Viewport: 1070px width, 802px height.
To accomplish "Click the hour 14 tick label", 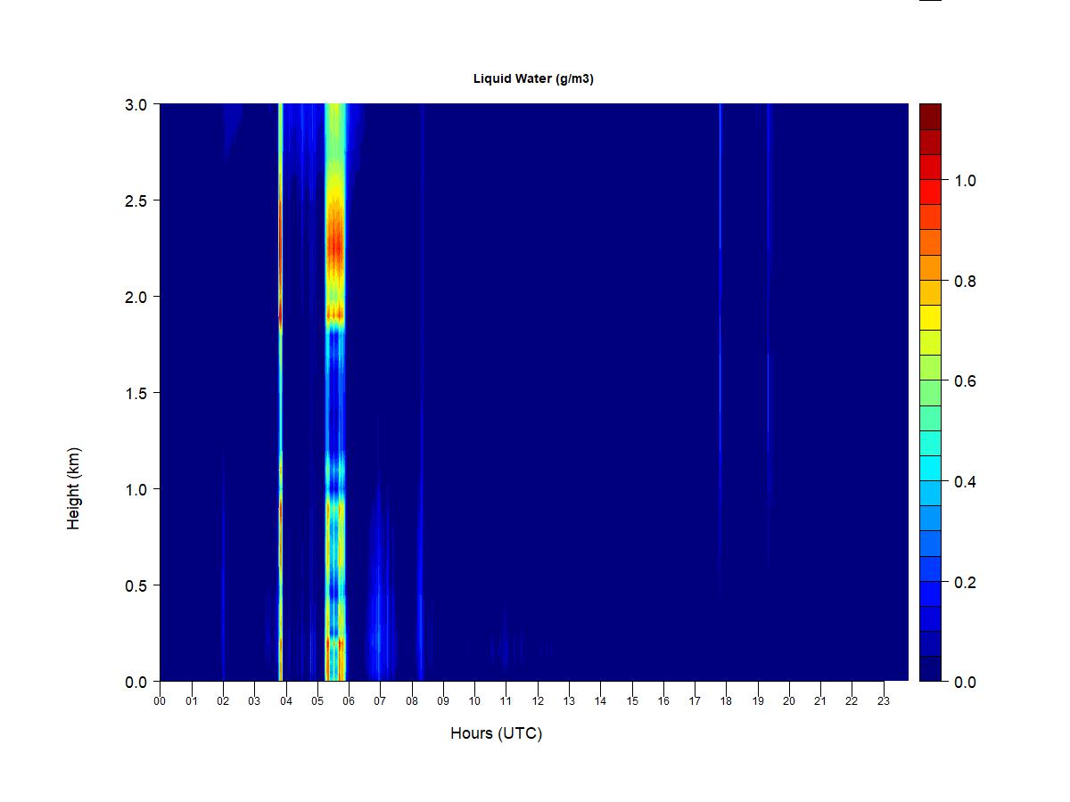I will pos(600,701).
